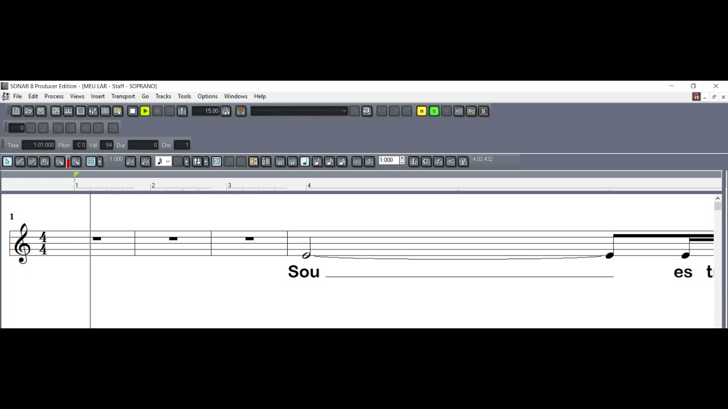This screenshot has width=728, height=409.
Task: Open the Process menu
Action: point(54,97)
